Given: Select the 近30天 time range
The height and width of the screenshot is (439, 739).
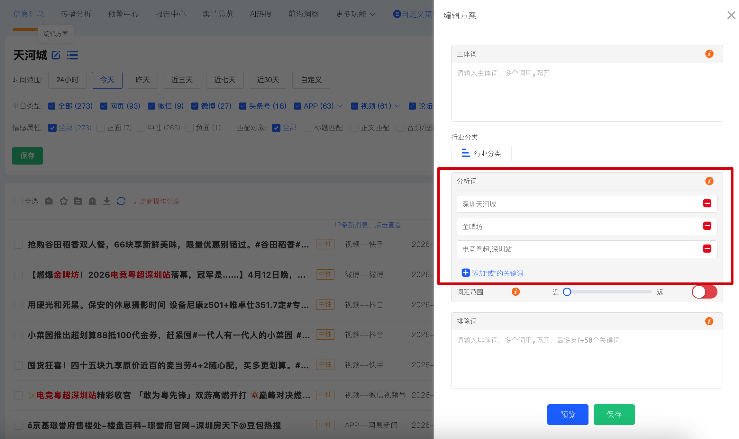Looking at the screenshot, I should tap(268, 80).
